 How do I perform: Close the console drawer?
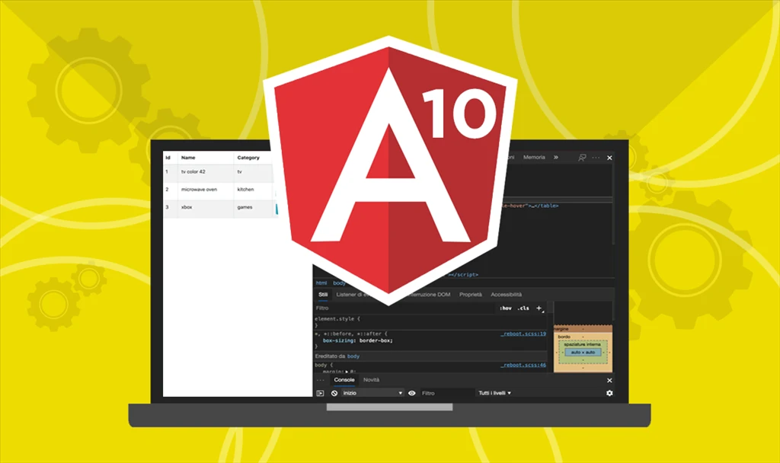coord(609,381)
